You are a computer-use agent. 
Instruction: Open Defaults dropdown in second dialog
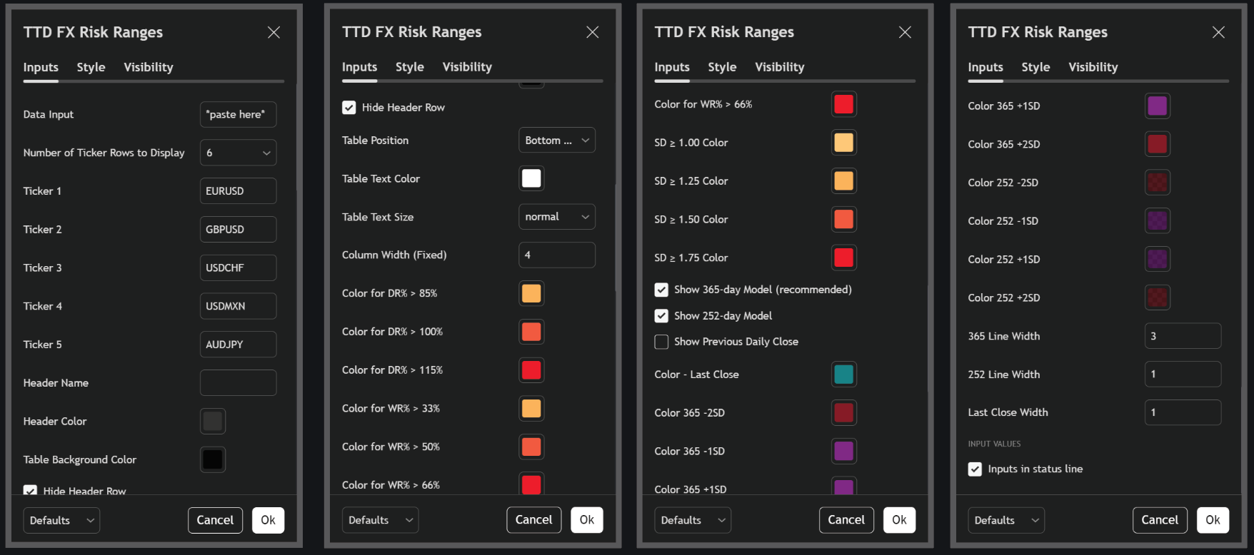point(380,520)
